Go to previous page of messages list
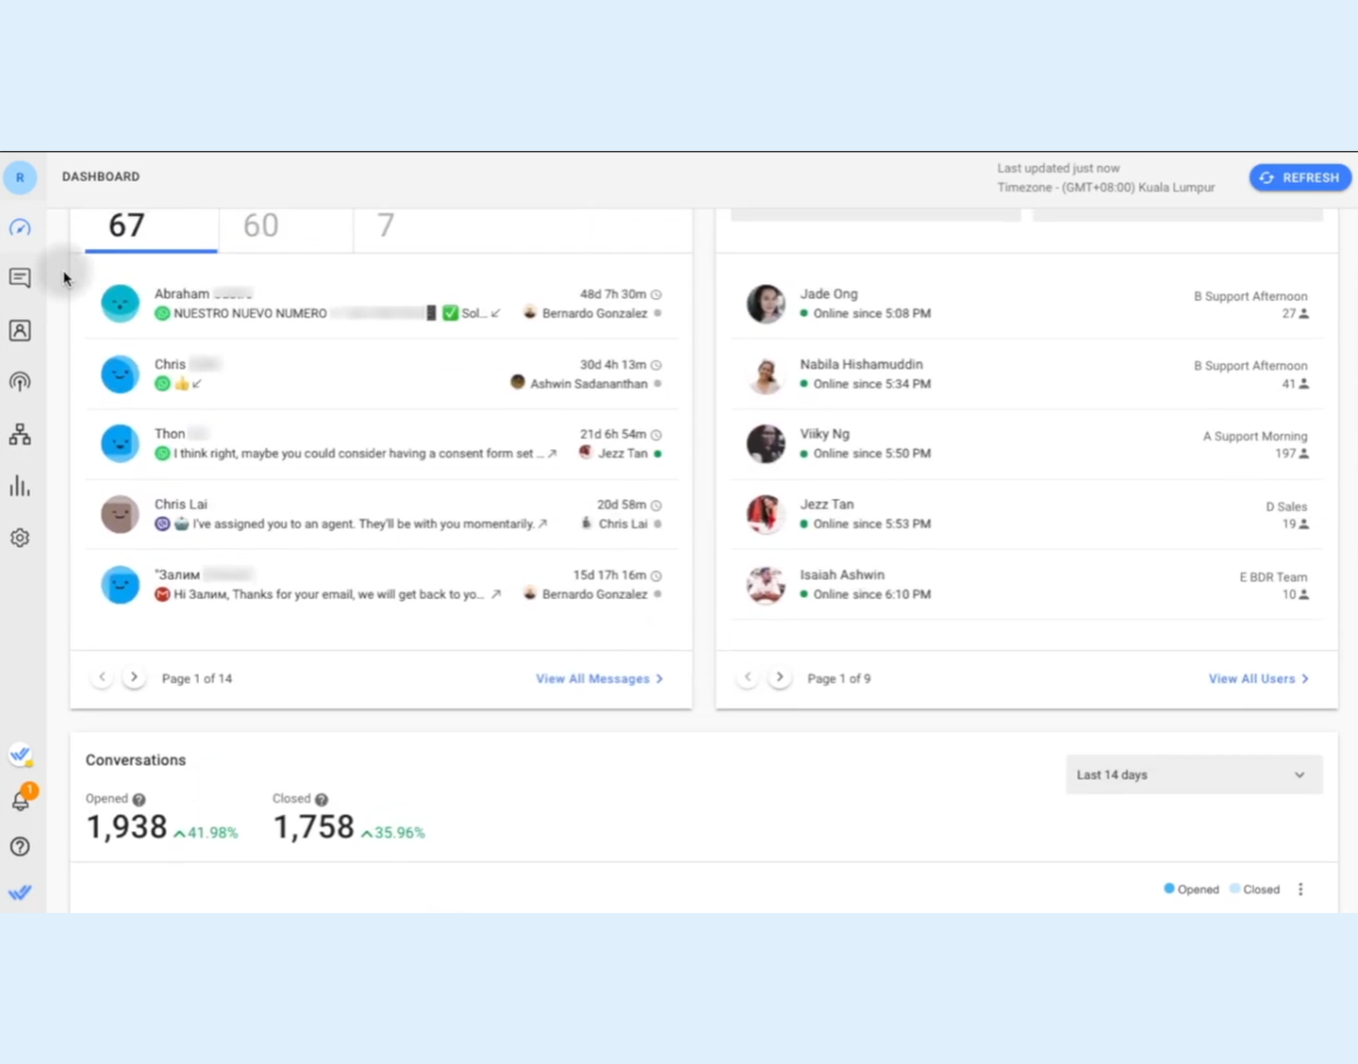 [x=102, y=677]
